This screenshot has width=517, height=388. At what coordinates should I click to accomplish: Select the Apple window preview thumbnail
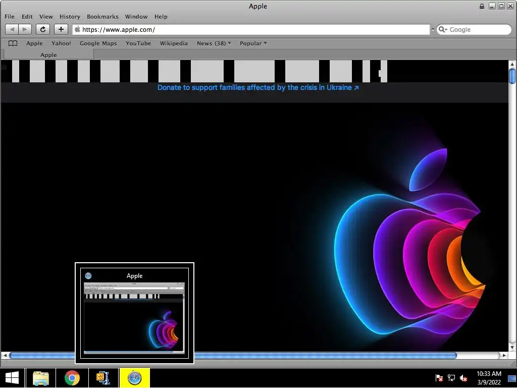[134, 313]
